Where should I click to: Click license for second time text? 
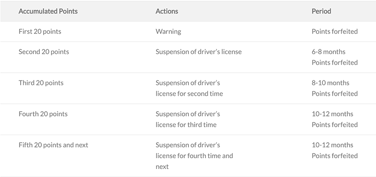pos(189,93)
